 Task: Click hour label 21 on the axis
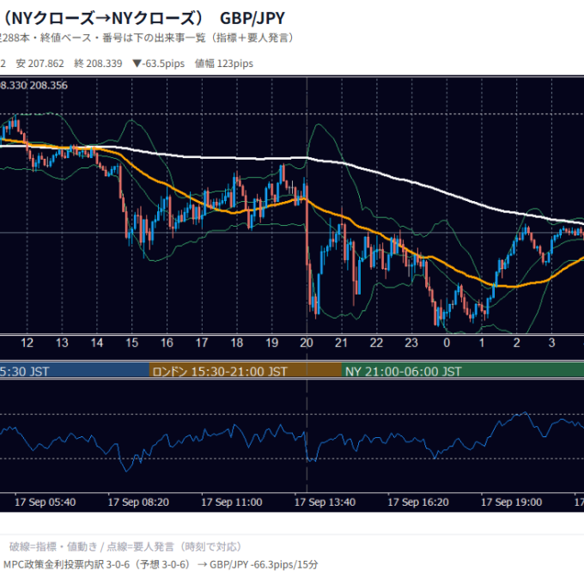(342, 343)
